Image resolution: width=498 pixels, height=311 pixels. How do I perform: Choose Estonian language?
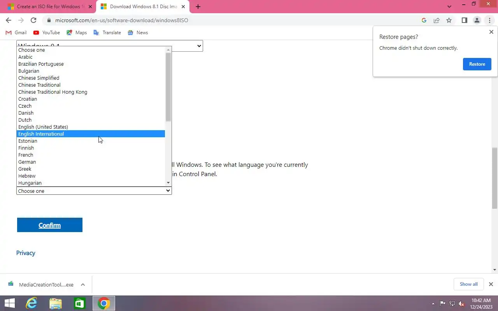pyautogui.click(x=91, y=141)
